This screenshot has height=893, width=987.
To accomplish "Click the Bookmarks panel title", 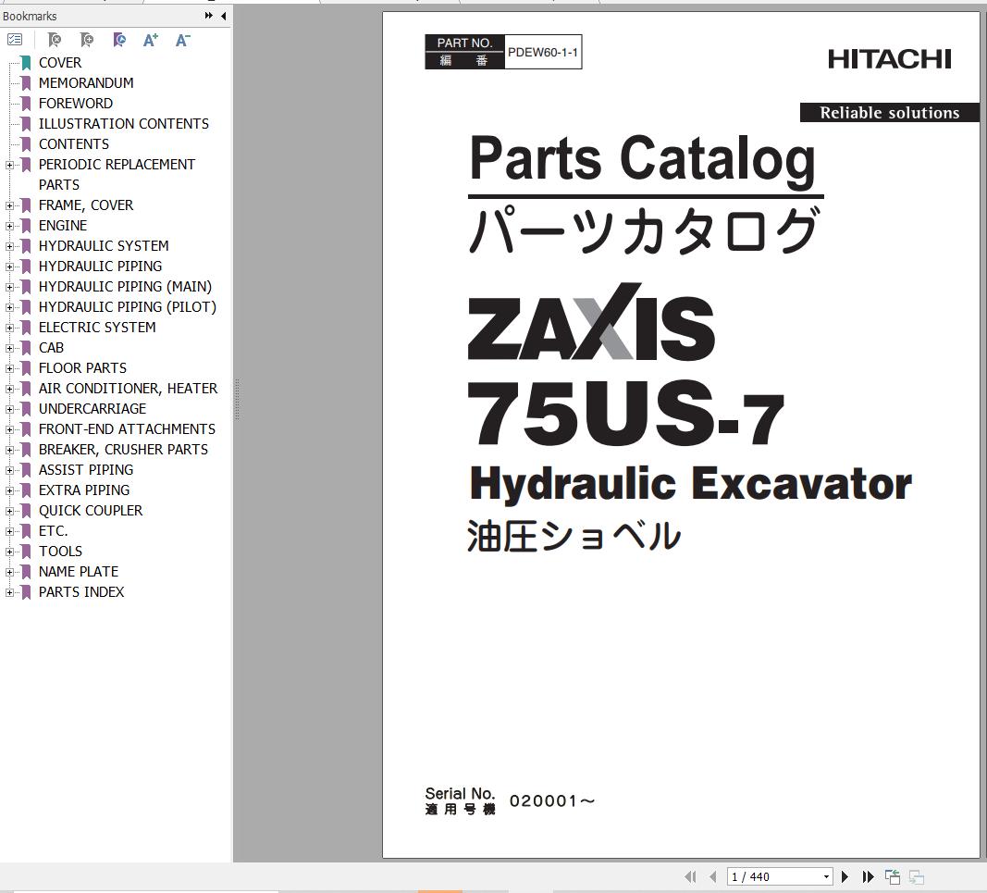I will click(30, 17).
